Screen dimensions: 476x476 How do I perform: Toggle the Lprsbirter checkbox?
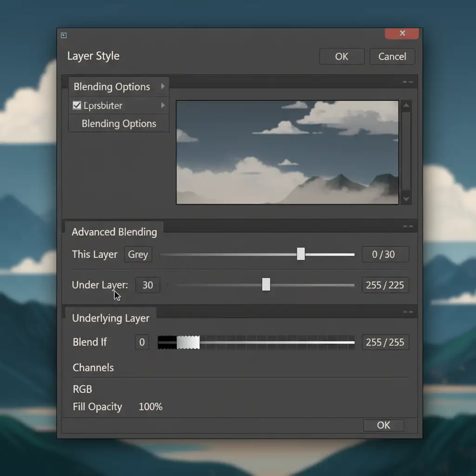click(x=77, y=106)
